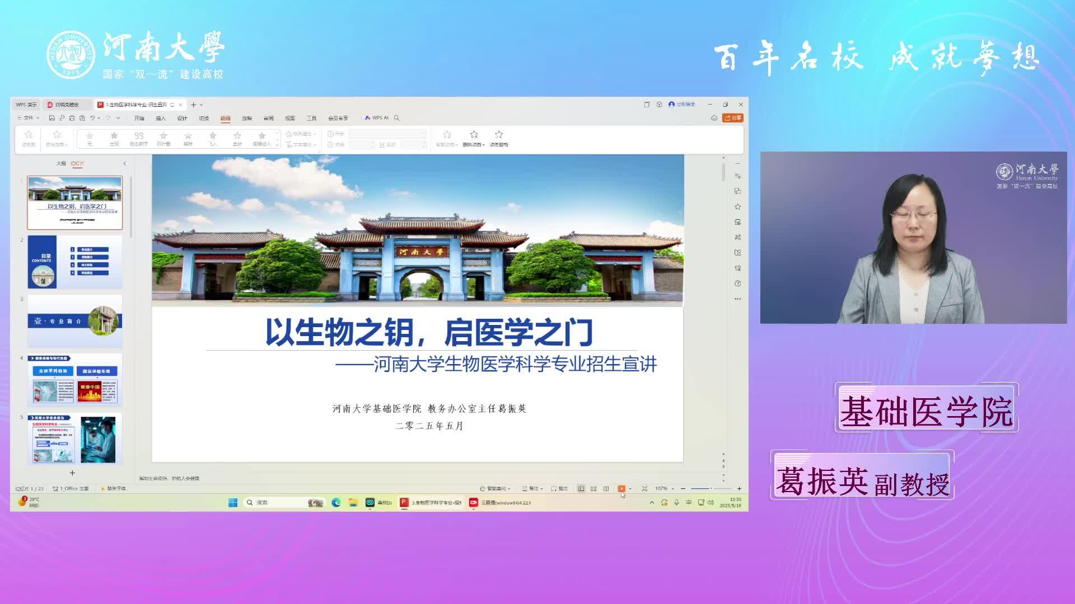Switch to the 插入 ribbon tab
This screenshot has height=604, width=1075.
pyautogui.click(x=161, y=118)
